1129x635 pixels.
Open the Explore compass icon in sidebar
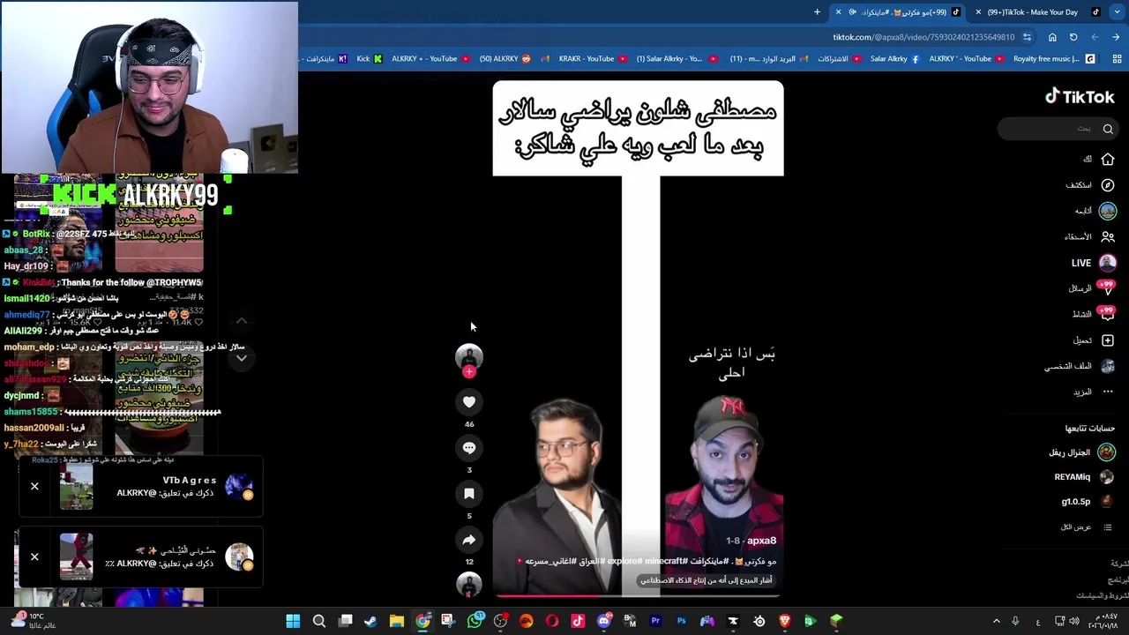click(1108, 185)
